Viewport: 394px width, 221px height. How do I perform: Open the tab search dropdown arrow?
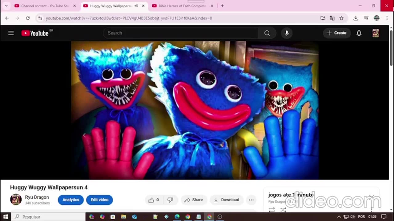[6, 6]
